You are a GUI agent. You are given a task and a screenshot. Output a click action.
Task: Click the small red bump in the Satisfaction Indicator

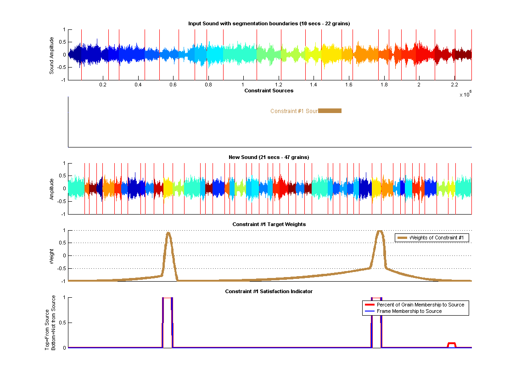pyautogui.click(x=452, y=344)
